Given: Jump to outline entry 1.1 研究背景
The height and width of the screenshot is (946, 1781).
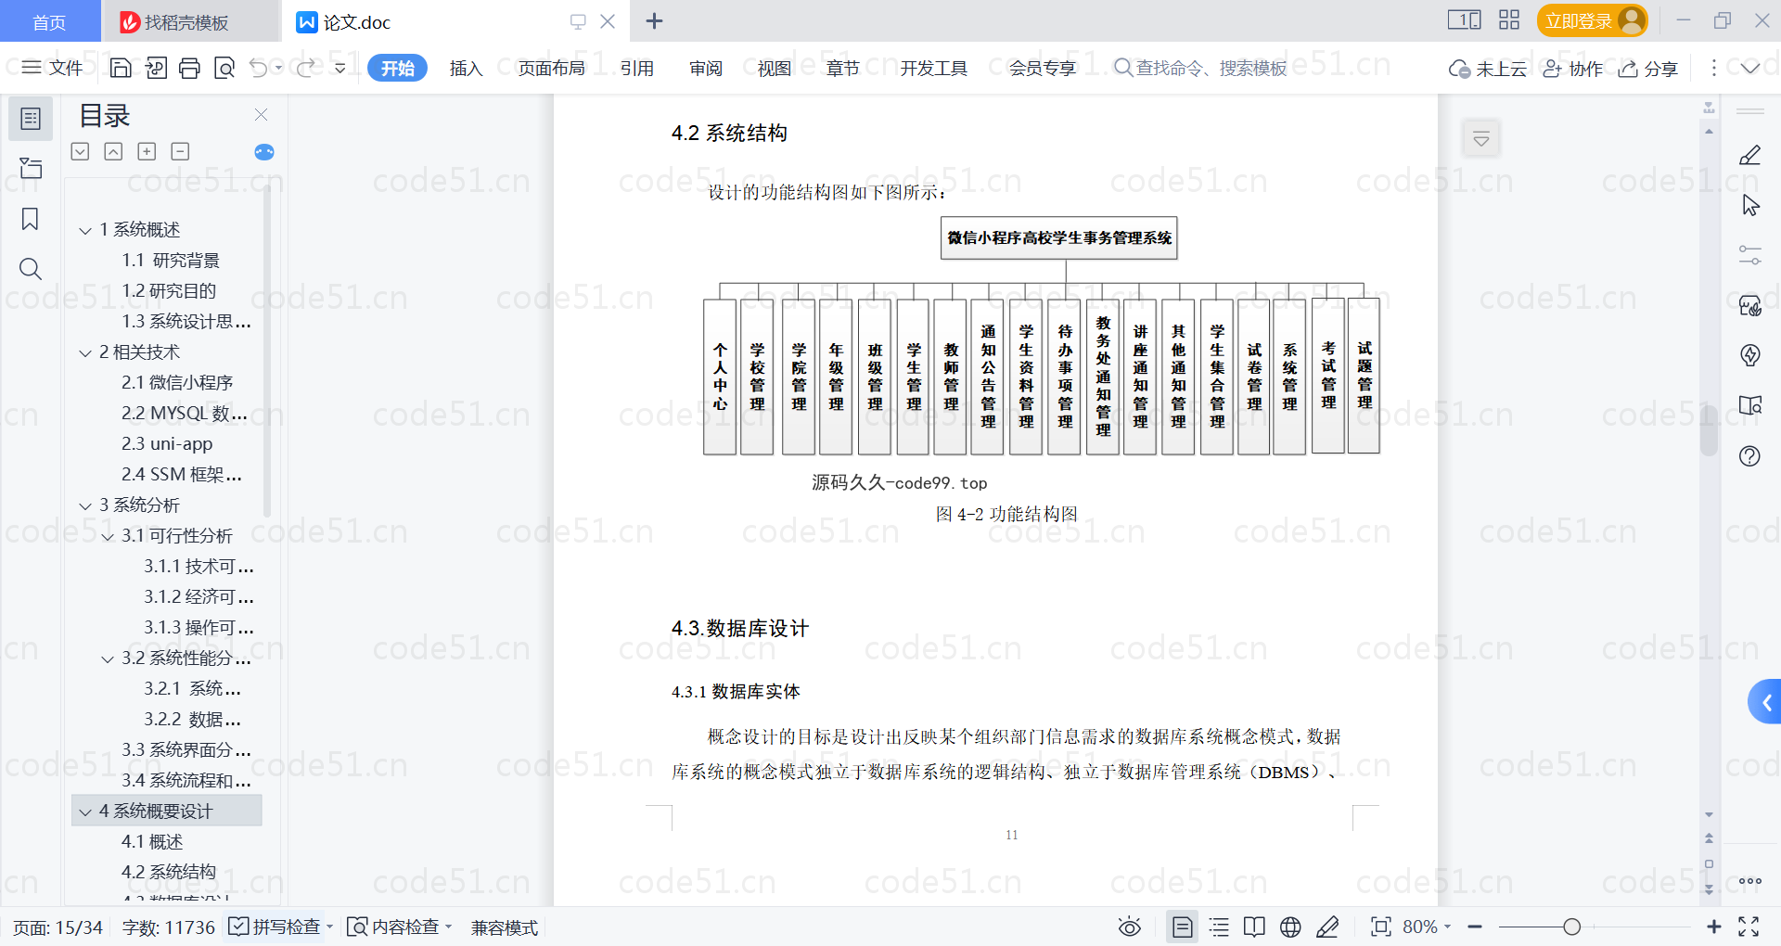Looking at the screenshot, I should [x=171, y=261].
